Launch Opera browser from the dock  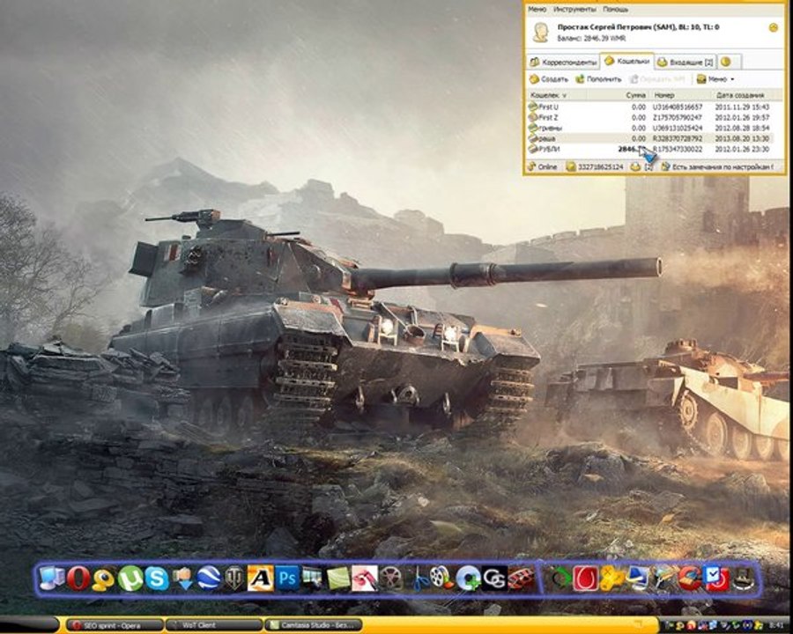(78, 579)
